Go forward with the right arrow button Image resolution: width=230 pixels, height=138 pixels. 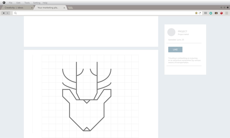tap(8, 13)
